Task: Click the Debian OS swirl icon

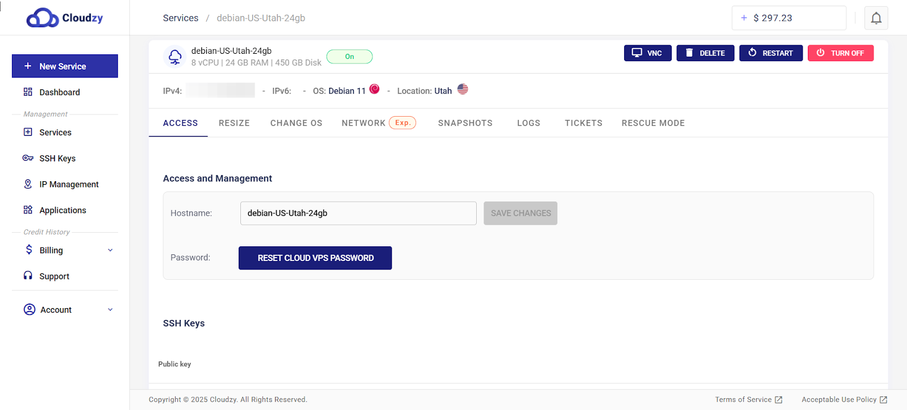Action: tap(374, 89)
